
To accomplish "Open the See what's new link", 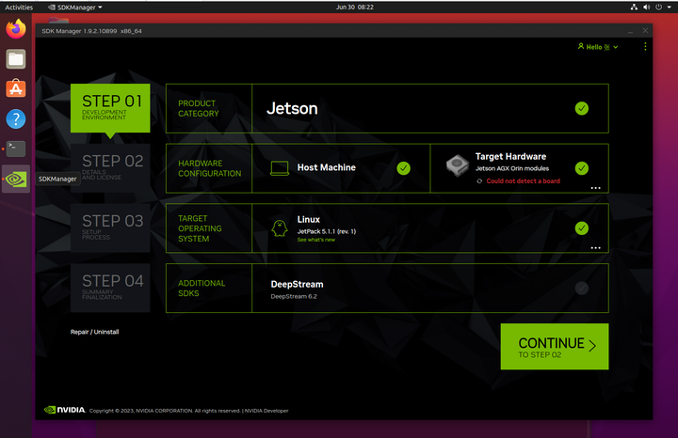I will tap(316, 240).
